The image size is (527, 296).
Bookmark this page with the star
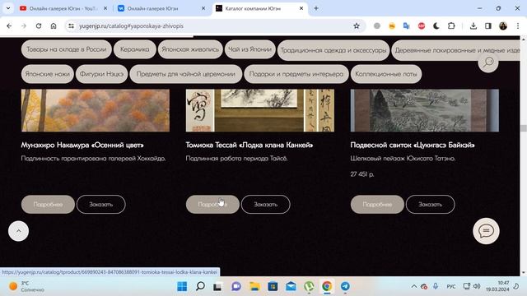[x=357, y=25]
